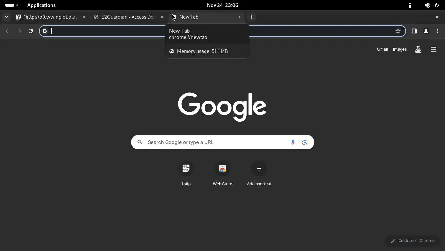The image size is (445, 251).
Task: Click the Add shortcut button
Action: (x=259, y=174)
